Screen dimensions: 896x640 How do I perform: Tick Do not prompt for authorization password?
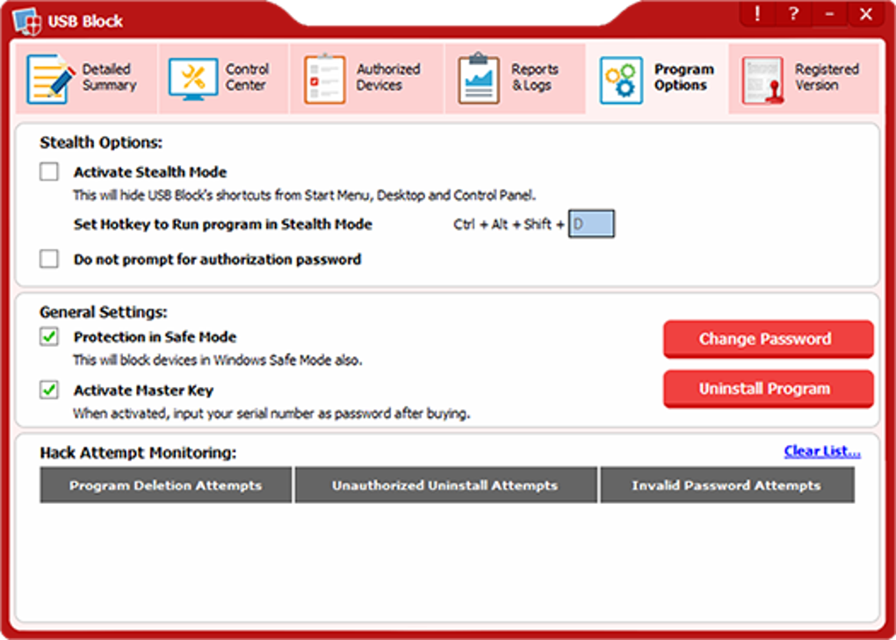click(x=49, y=259)
